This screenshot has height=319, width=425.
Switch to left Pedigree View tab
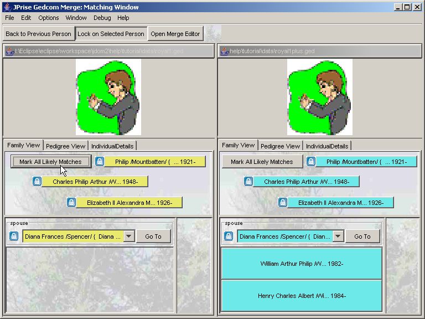point(65,146)
